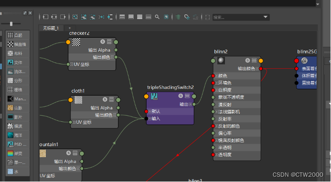This screenshot has width=331, height=182.
Task: Toggle grid display in node editor toolbar
Action: (178, 17)
